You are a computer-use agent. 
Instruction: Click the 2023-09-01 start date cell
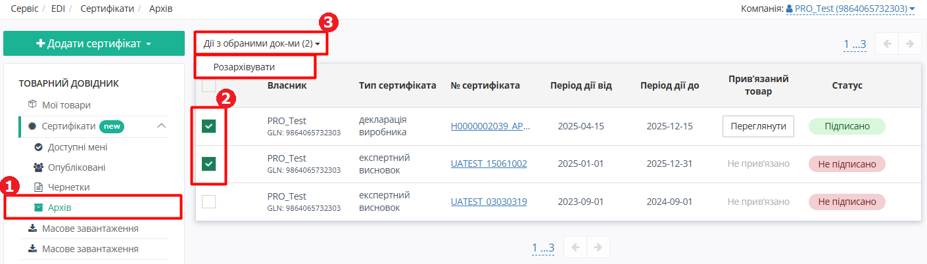tap(581, 202)
